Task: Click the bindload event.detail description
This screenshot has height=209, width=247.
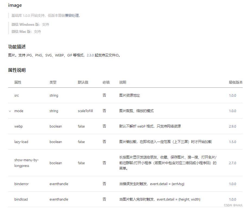Action: pyautogui.click(x=160, y=199)
